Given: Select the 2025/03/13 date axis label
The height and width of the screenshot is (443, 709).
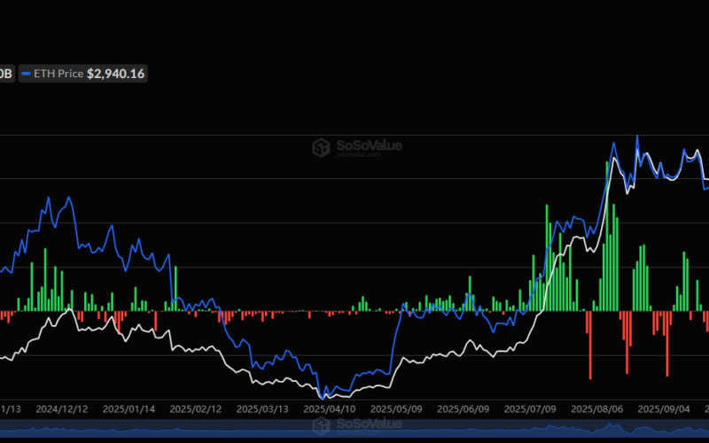Looking at the screenshot, I should point(261,409).
